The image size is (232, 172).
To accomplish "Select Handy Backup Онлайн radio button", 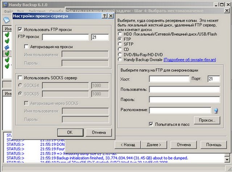I will [x=120, y=60].
